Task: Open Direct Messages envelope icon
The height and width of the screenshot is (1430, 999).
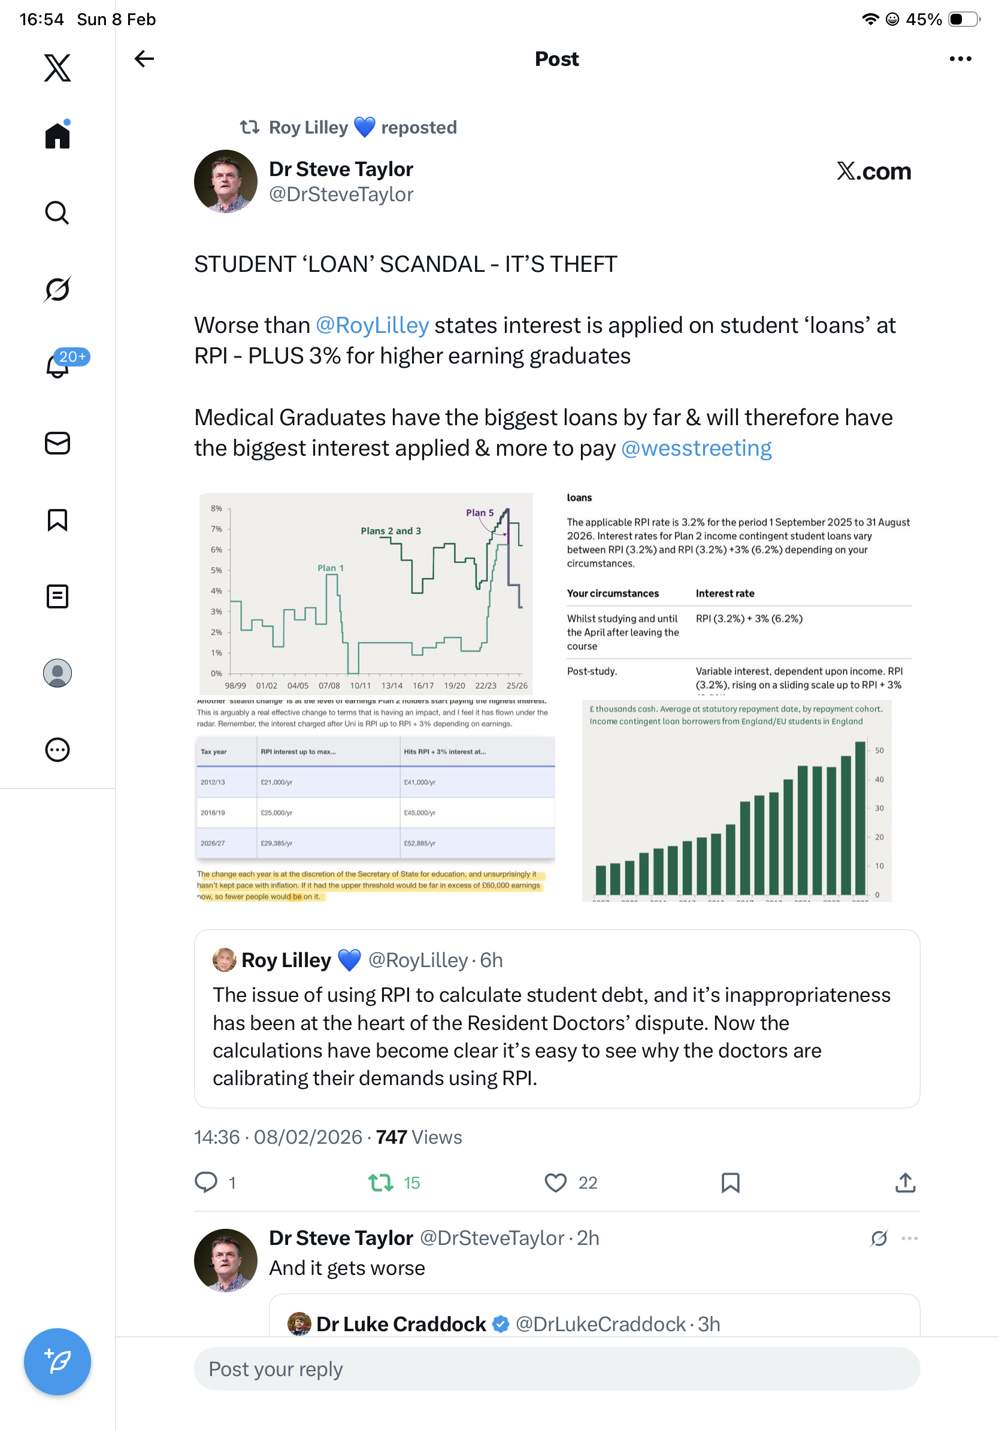Action: [57, 444]
